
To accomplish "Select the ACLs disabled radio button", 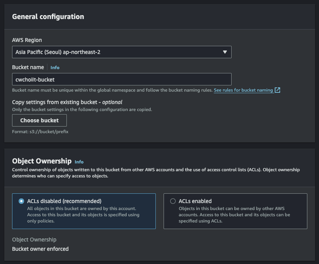I will coord(21,201).
